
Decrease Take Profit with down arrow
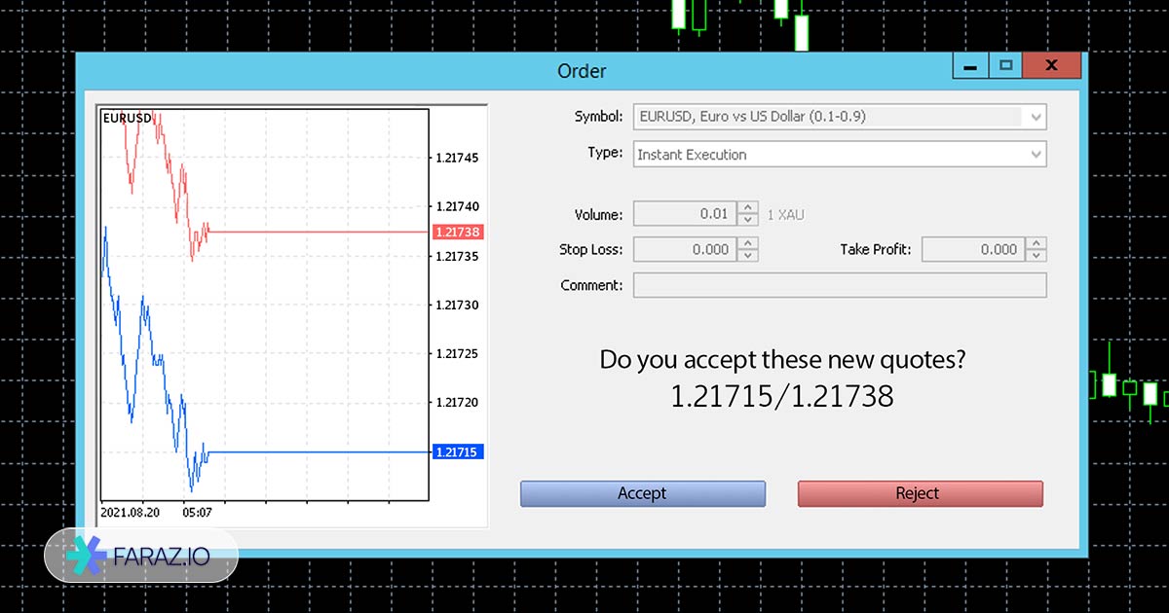1037,255
